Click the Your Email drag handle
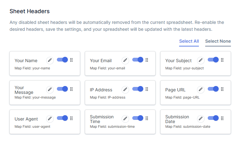 (x=147, y=60)
